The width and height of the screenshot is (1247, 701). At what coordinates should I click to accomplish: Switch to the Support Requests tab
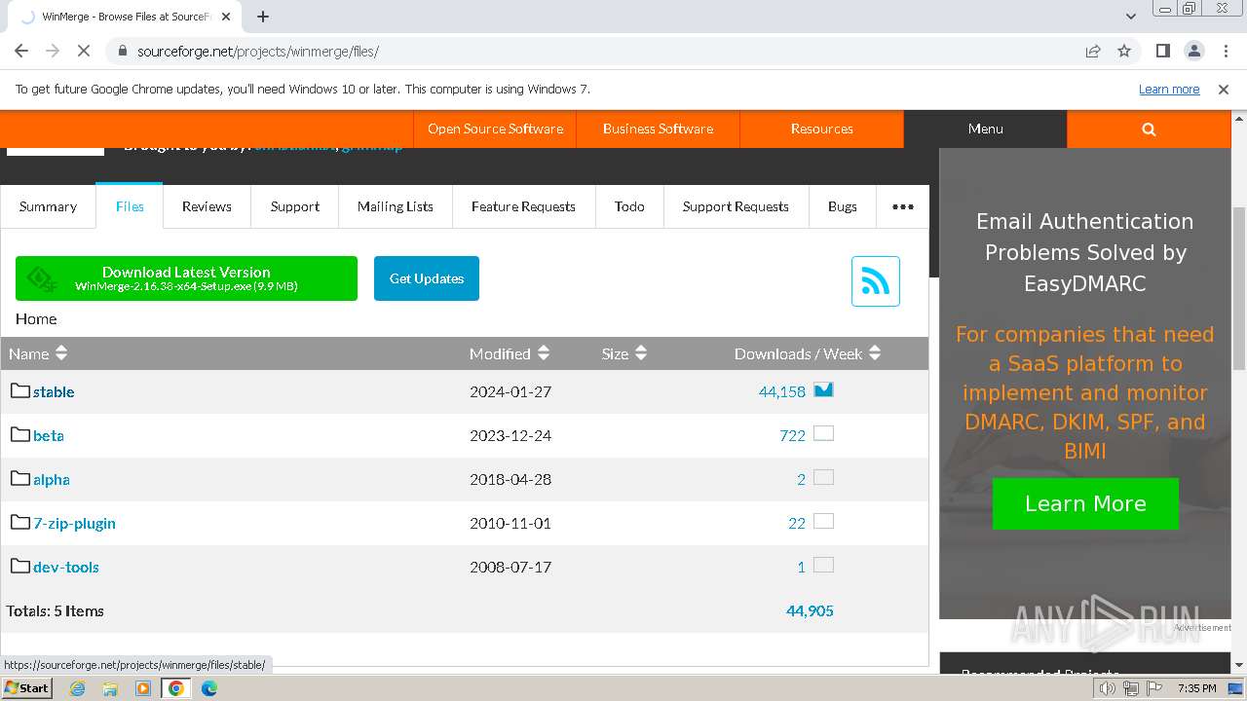736,206
